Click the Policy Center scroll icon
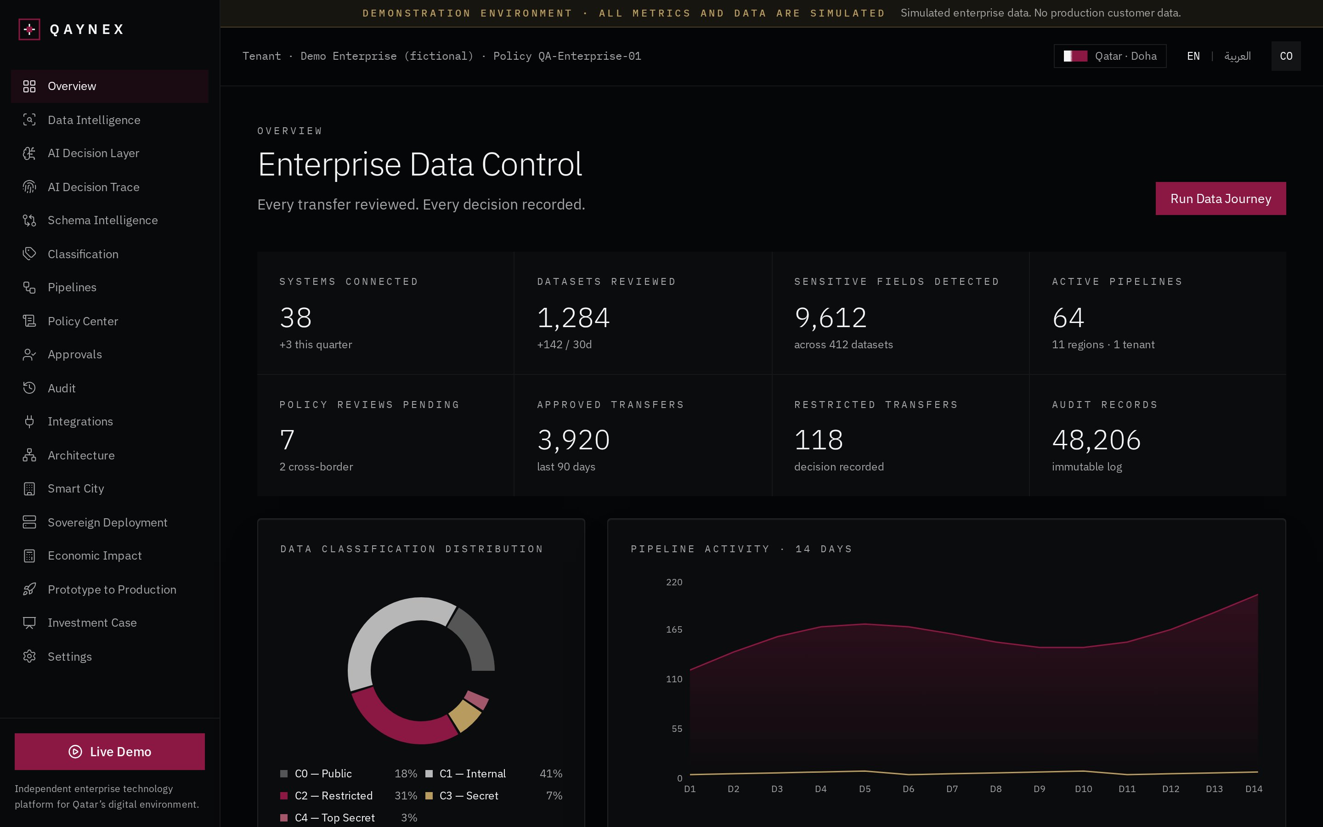 point(29,321)
